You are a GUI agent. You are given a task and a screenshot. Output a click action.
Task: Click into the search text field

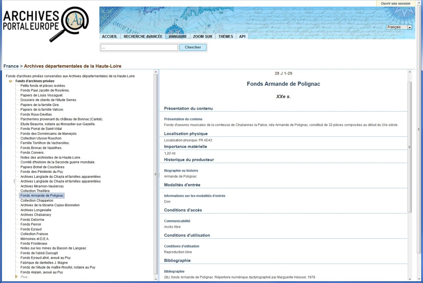pos(139,47)
